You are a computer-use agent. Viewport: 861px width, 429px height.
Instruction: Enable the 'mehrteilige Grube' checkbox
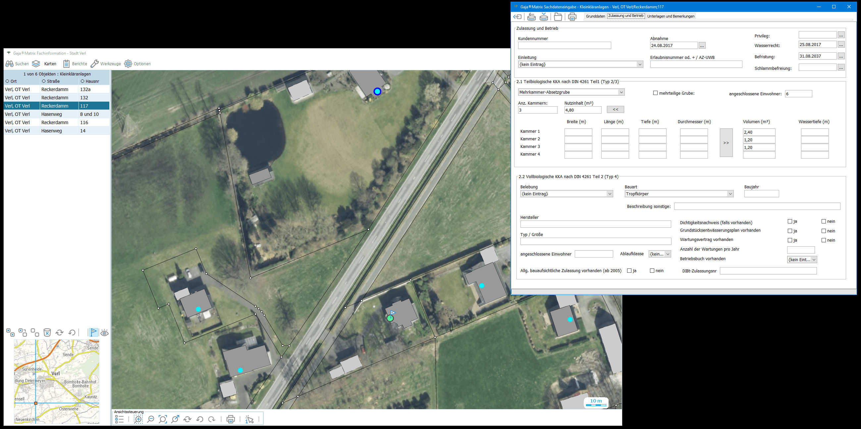tap(656, 93)
